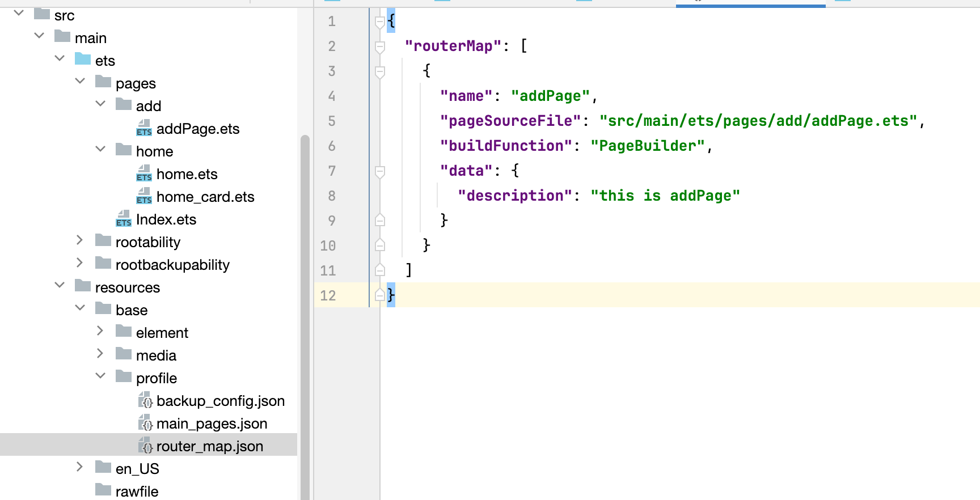The height and width of the screenshot is (500, 980).
Task: Collapse the resources folder chevron
Action: 60,285
